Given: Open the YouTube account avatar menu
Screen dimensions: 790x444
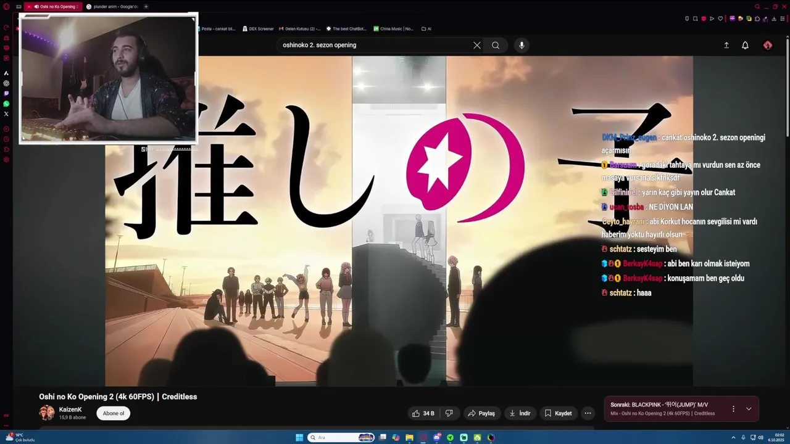Looking at the screenshot, I should tap(768, 45).
